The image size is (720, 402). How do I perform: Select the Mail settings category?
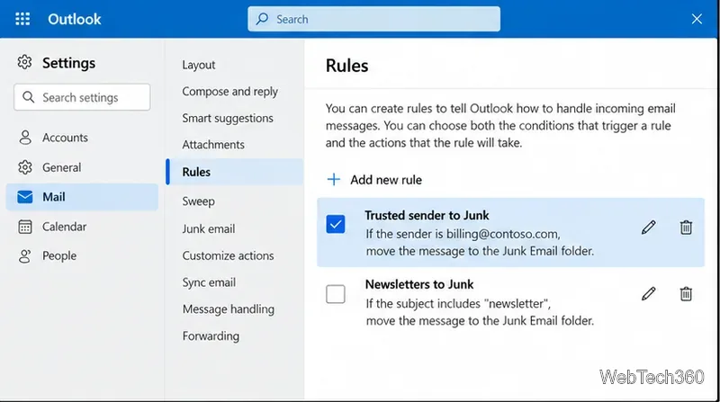pyautogui.click(x=82, y=197)
